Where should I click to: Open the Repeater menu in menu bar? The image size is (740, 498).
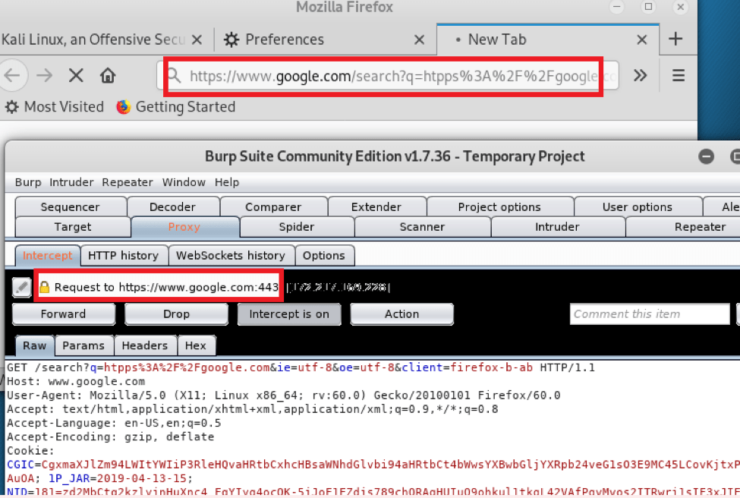click(128, 182)
